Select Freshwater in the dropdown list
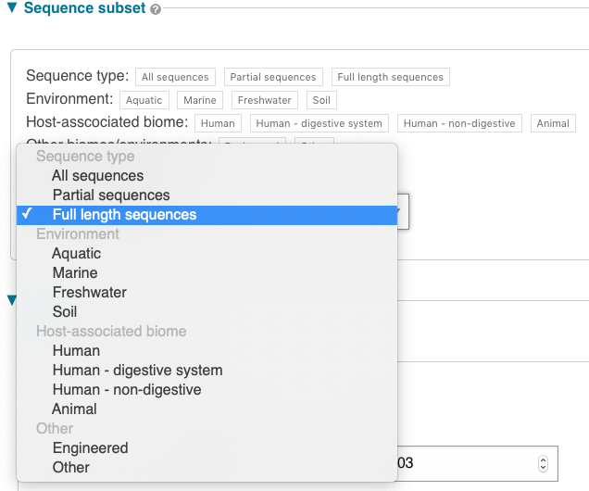 click(x=207, y=292)
